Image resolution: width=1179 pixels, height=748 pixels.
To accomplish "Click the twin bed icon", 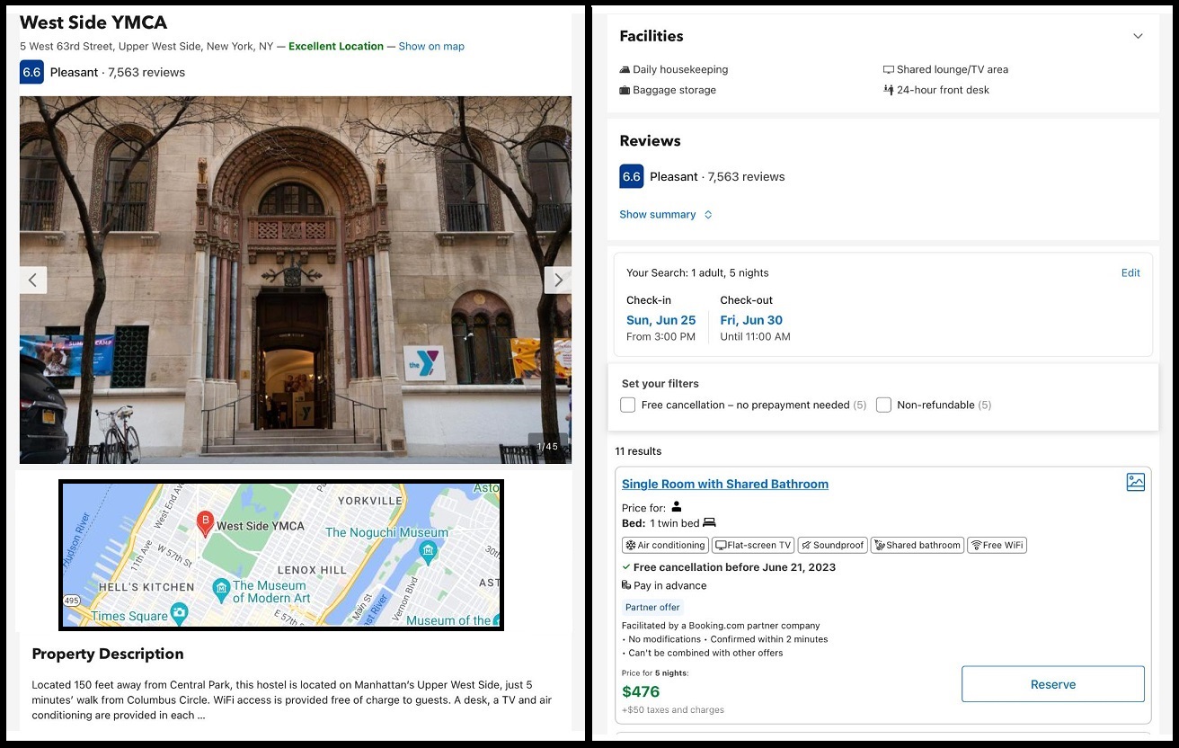I will point(709,522).
